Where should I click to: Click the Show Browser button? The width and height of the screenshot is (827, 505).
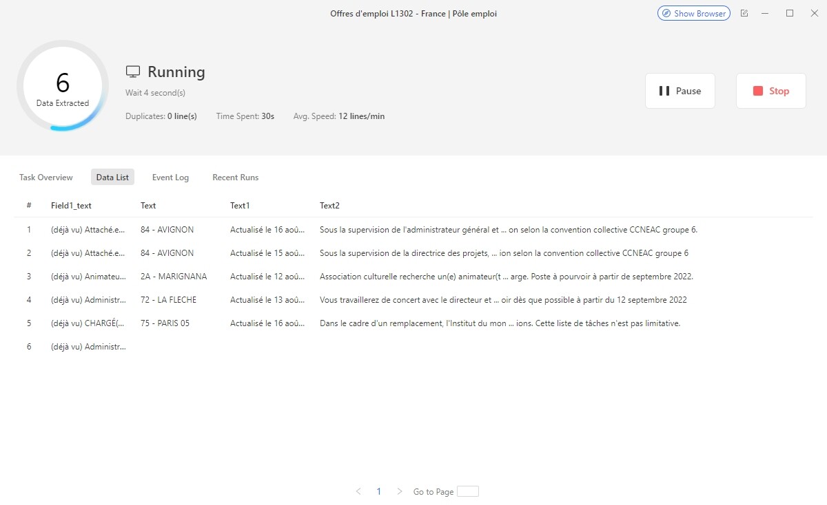click(x=694, y=13)
